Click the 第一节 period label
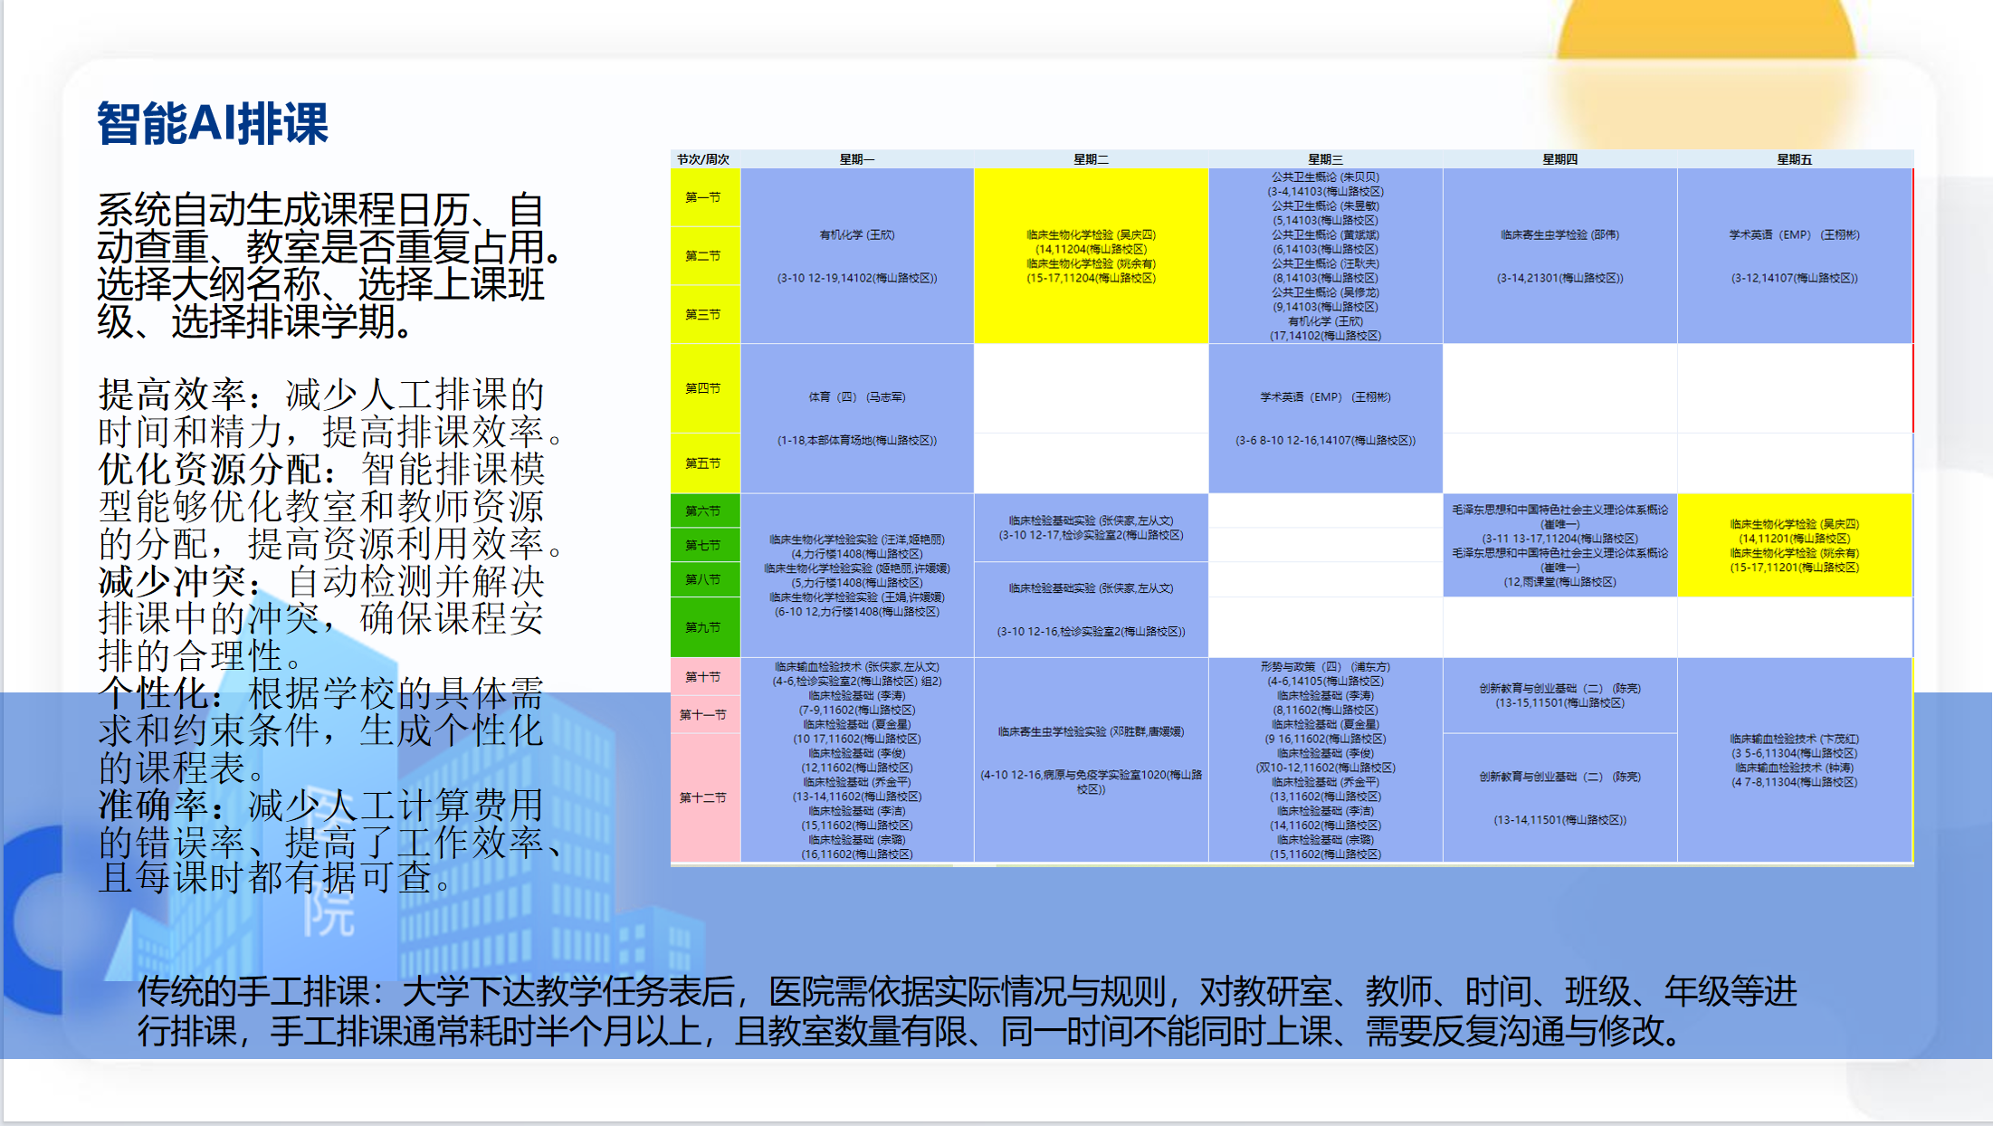The width and height of the screenshot is (1993, 1126). [703, 197]
